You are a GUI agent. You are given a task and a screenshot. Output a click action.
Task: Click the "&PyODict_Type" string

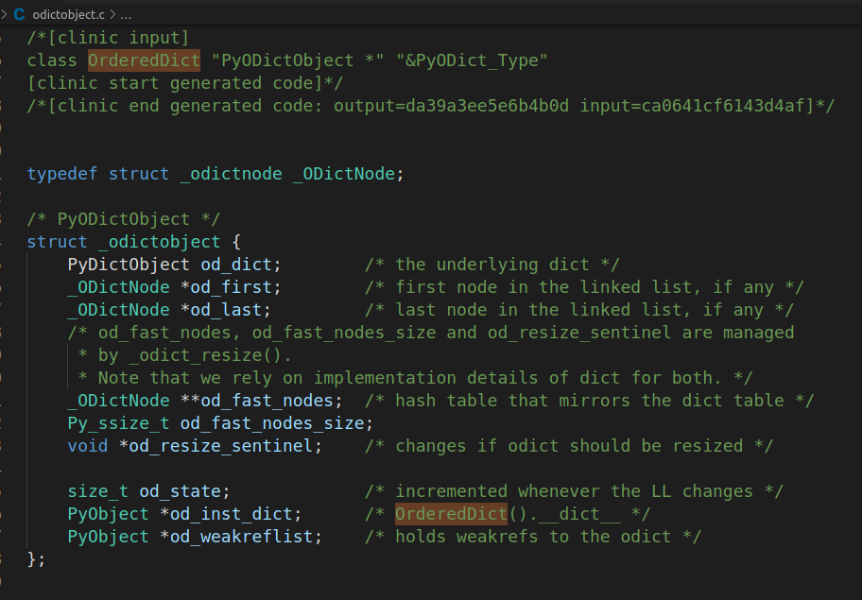(472, 60)
